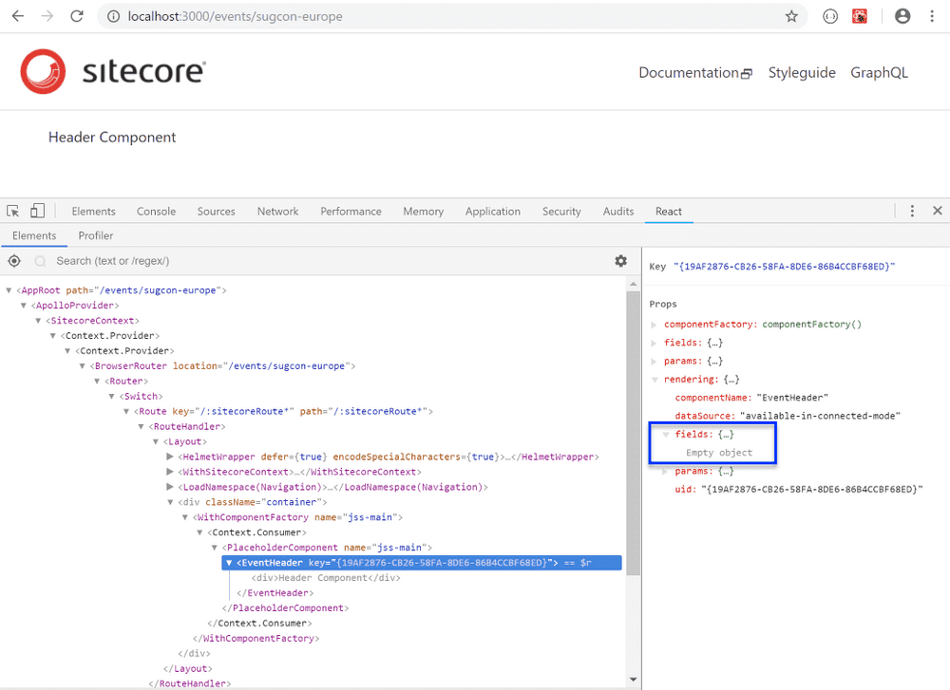Click the browser reload button

pyautogui.click(x=77, y=16)
